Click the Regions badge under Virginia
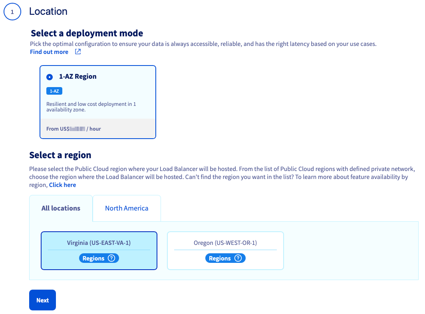The width and height of the screenshot is (425, 314). point(99,258)
